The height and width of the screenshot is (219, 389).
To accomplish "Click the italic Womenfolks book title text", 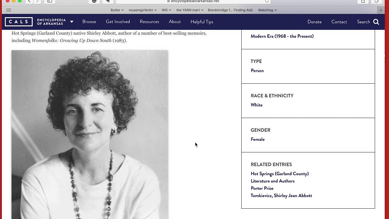I will pos(71,40).
